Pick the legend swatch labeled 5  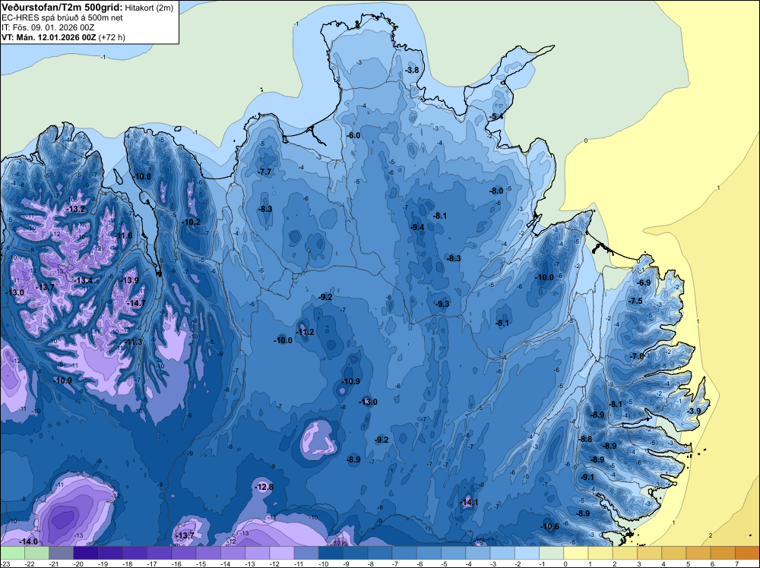tap(698, 553)
